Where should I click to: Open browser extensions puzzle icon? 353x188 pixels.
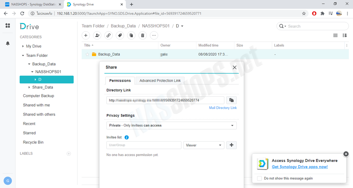tap(322, 13)
